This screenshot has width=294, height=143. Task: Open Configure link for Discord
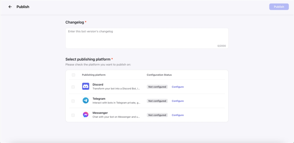[x=178, y=87]
